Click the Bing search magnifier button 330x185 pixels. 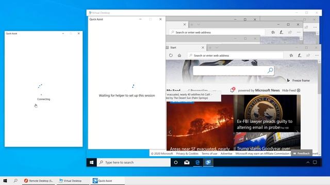tap(270, 70)
